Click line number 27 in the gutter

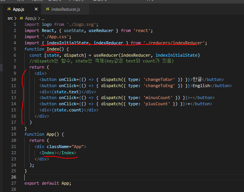14,183
